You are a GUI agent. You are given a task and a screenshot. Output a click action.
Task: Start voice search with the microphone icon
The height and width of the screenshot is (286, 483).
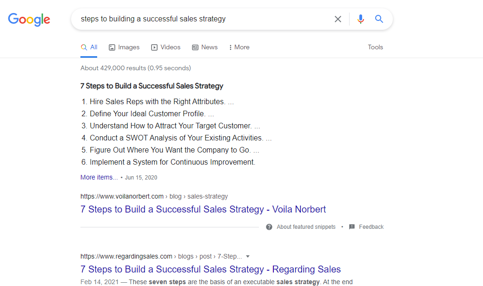point(360,19)
